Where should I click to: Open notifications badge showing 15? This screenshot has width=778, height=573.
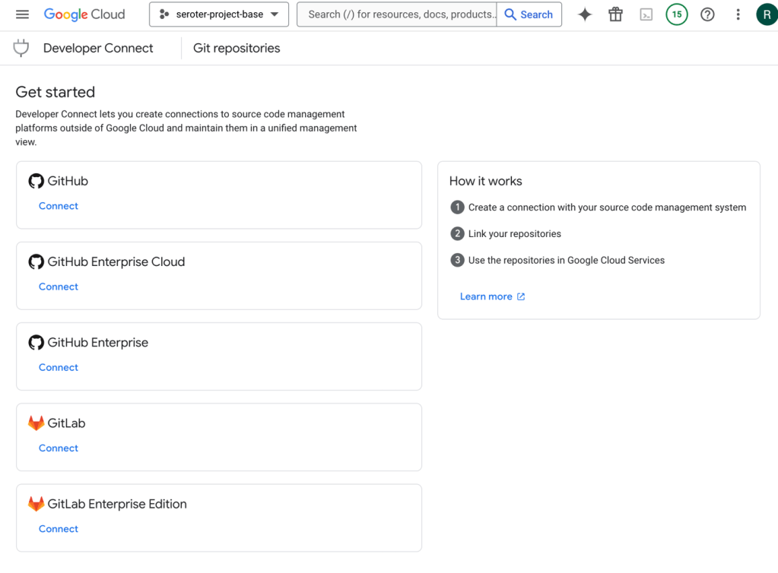[676, 14]
